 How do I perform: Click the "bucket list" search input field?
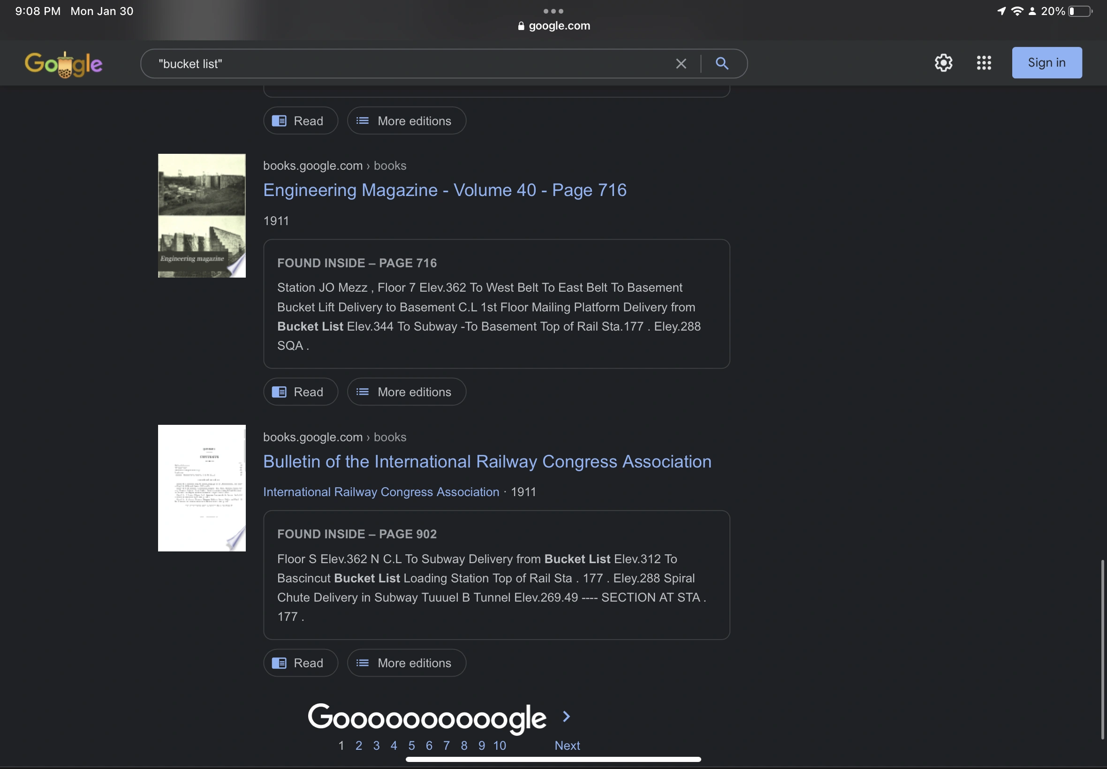pos(409,64)
